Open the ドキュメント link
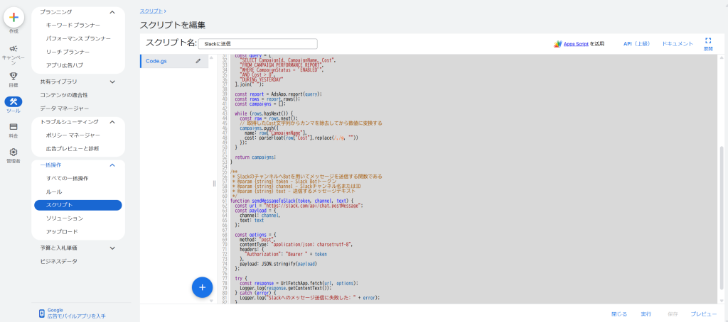This screenshot has width=728, height=322. (x=677, y=44)
